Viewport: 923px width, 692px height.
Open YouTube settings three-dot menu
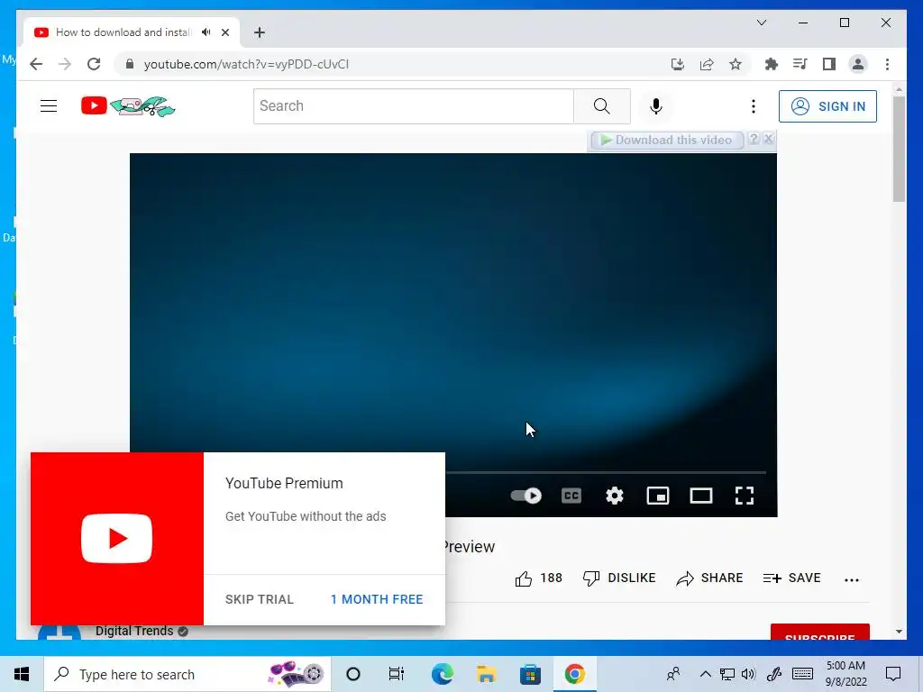754,106
